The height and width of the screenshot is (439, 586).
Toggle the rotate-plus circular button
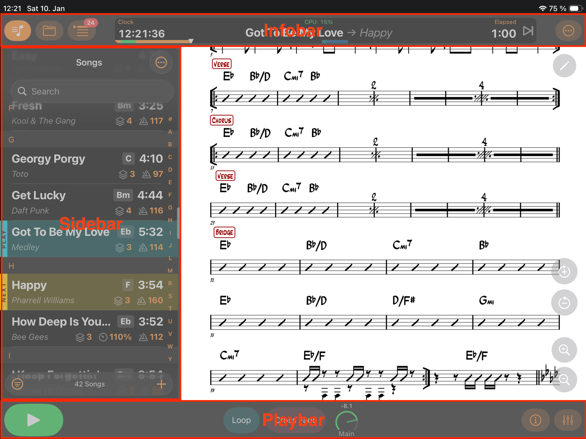(x=564, y=272)
